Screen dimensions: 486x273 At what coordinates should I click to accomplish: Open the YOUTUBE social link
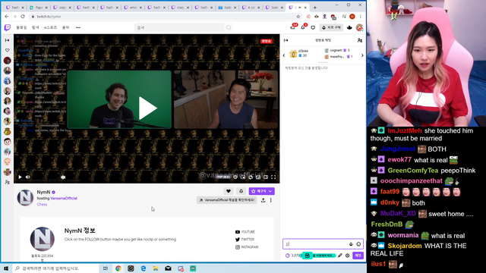[245, 232]
